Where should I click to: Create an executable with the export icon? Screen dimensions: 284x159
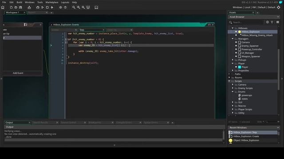coord(29,8)
